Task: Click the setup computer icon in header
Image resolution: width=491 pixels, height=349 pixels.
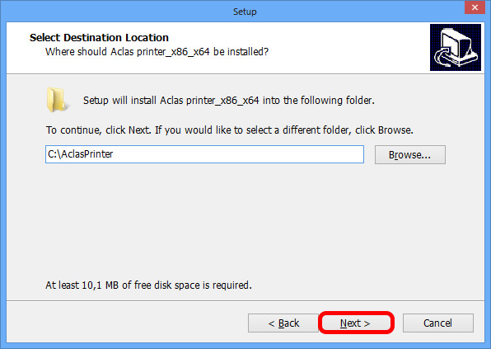Action: pos(456,47)
